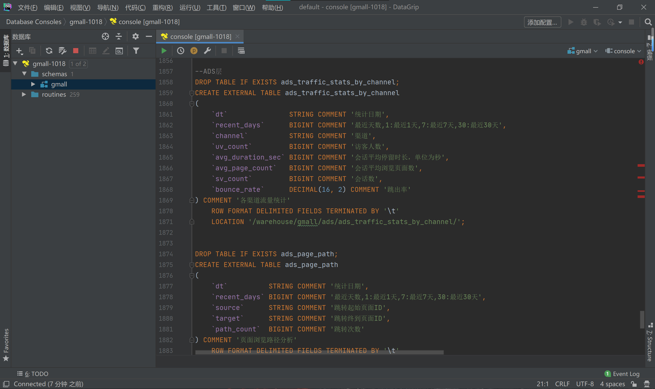The image size is (655, 389).
Task: Open console settings wrench icon
Action: tap(207, 51)
